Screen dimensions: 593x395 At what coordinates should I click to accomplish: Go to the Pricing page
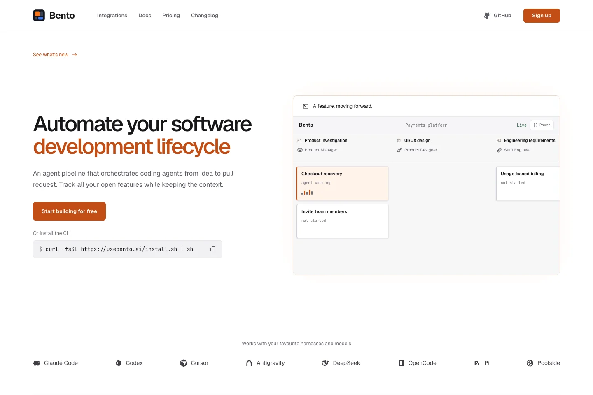171,16
